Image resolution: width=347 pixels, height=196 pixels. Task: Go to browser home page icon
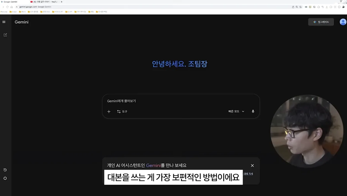click(x=12, y=7)
